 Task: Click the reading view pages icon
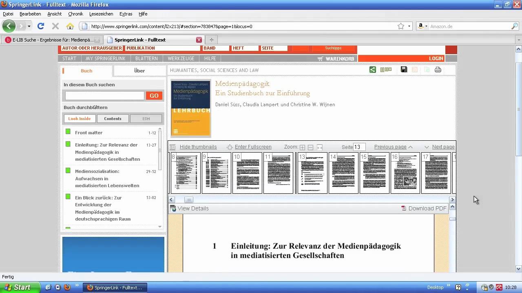click(x=386, y=70)
